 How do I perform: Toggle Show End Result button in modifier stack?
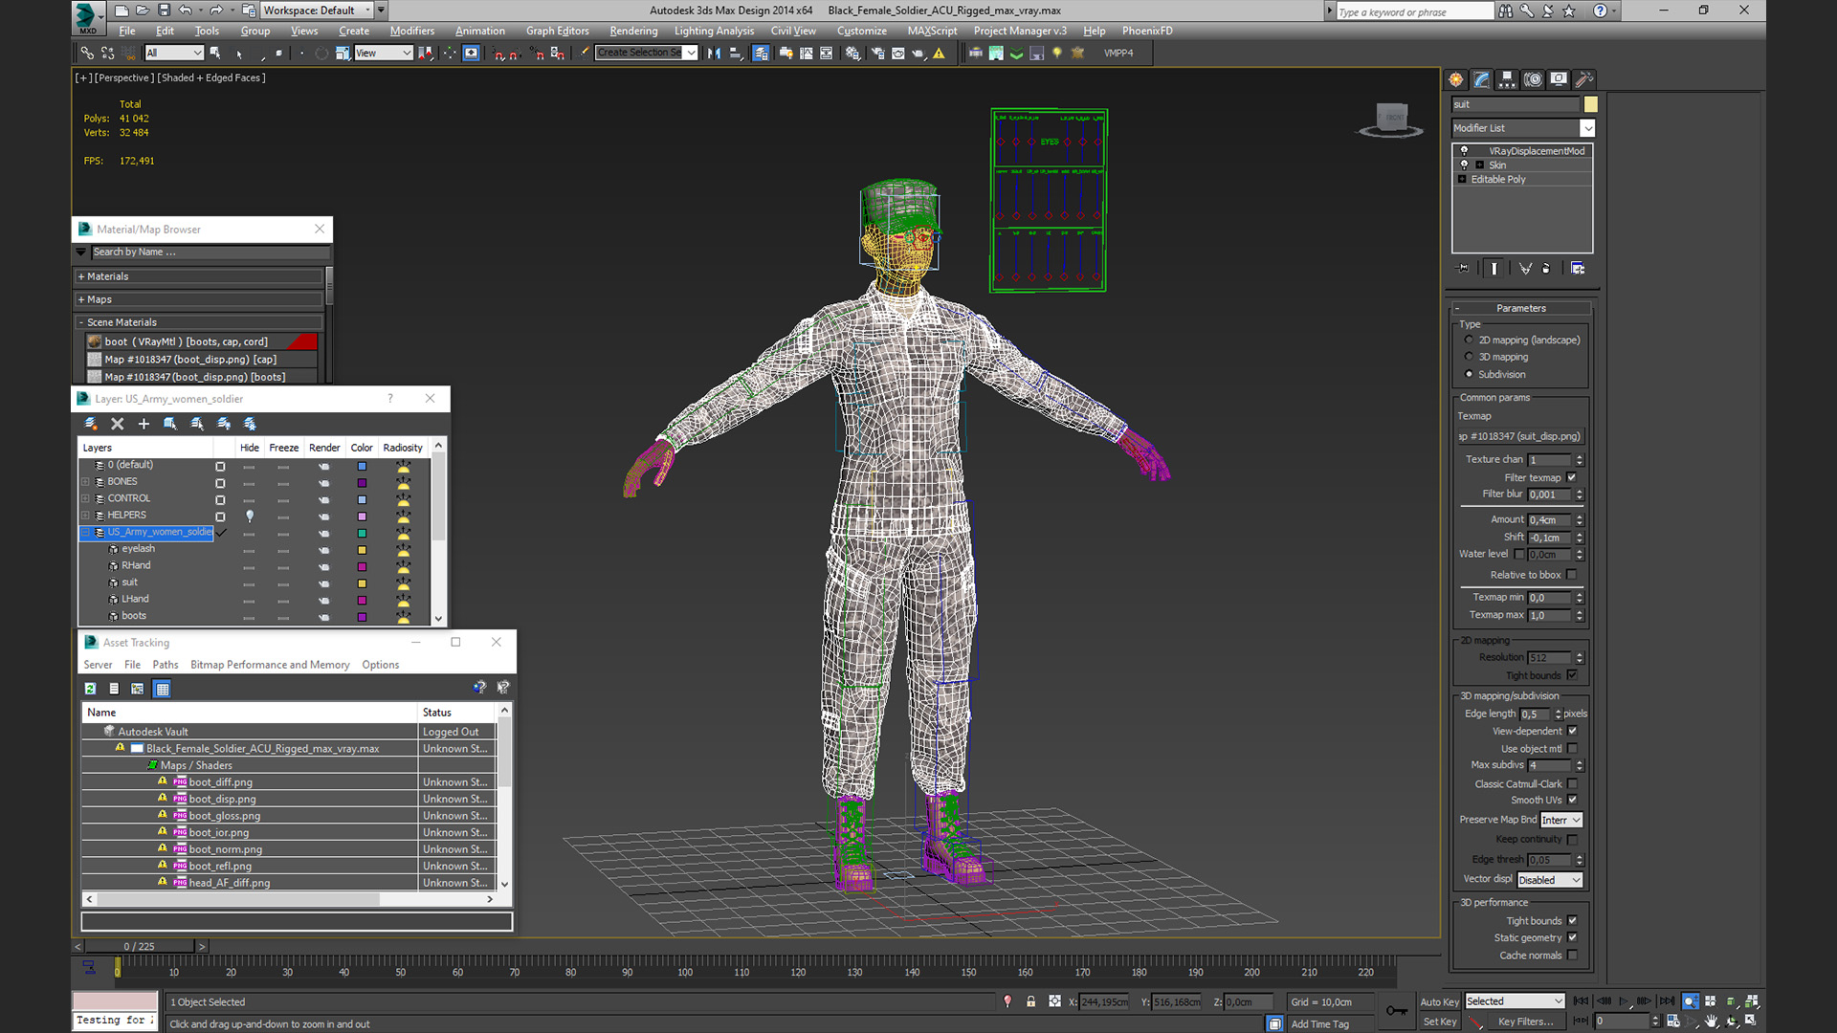click(1494, 269)
